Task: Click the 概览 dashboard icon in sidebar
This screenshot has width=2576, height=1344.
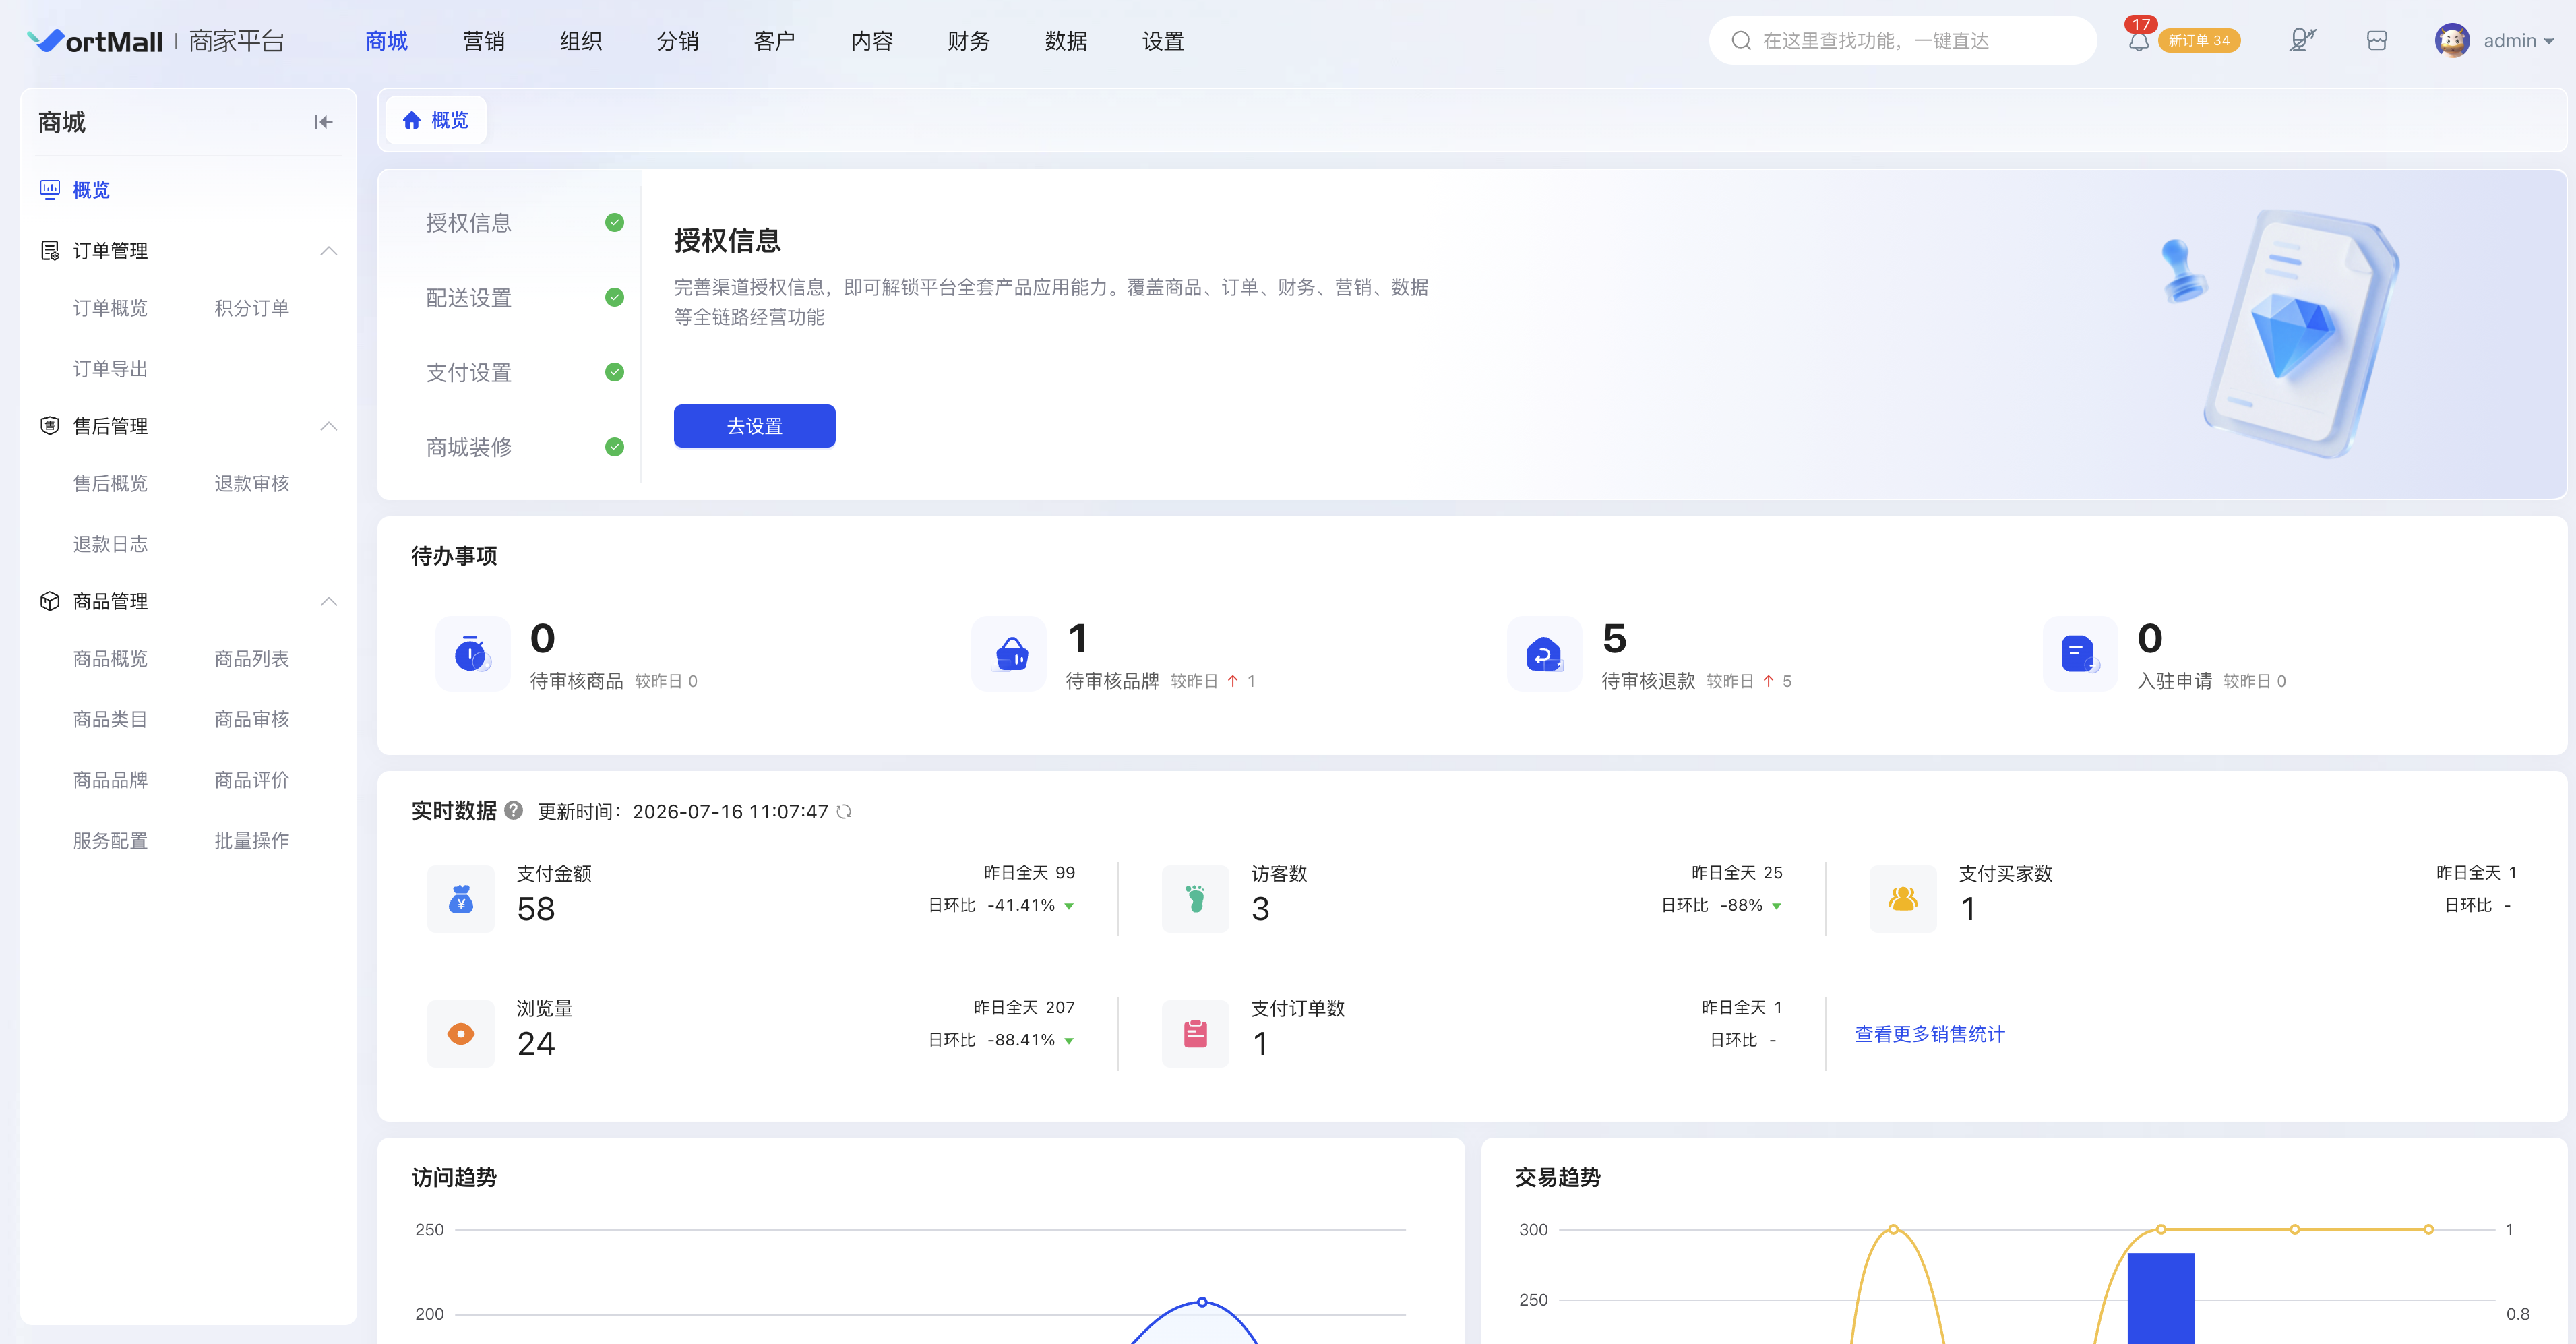Action: click(x=49, y=189)
